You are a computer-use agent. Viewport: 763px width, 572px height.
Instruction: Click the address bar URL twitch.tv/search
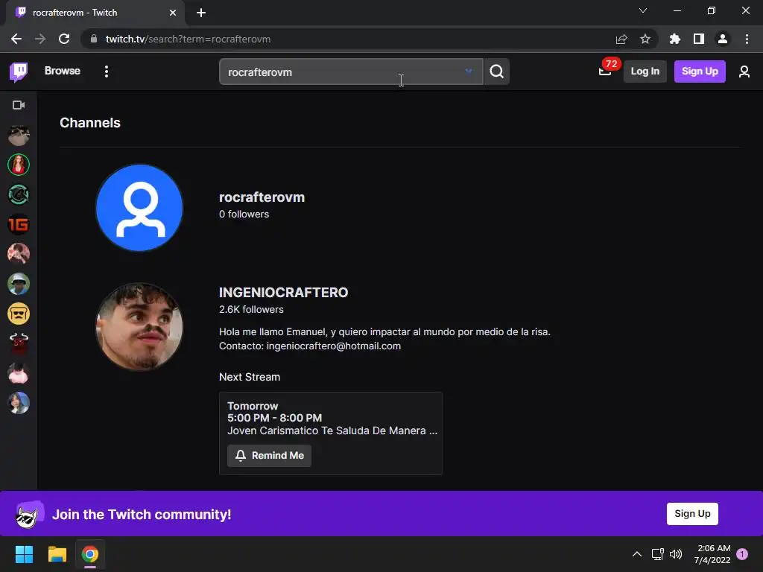tap(188, 39)
